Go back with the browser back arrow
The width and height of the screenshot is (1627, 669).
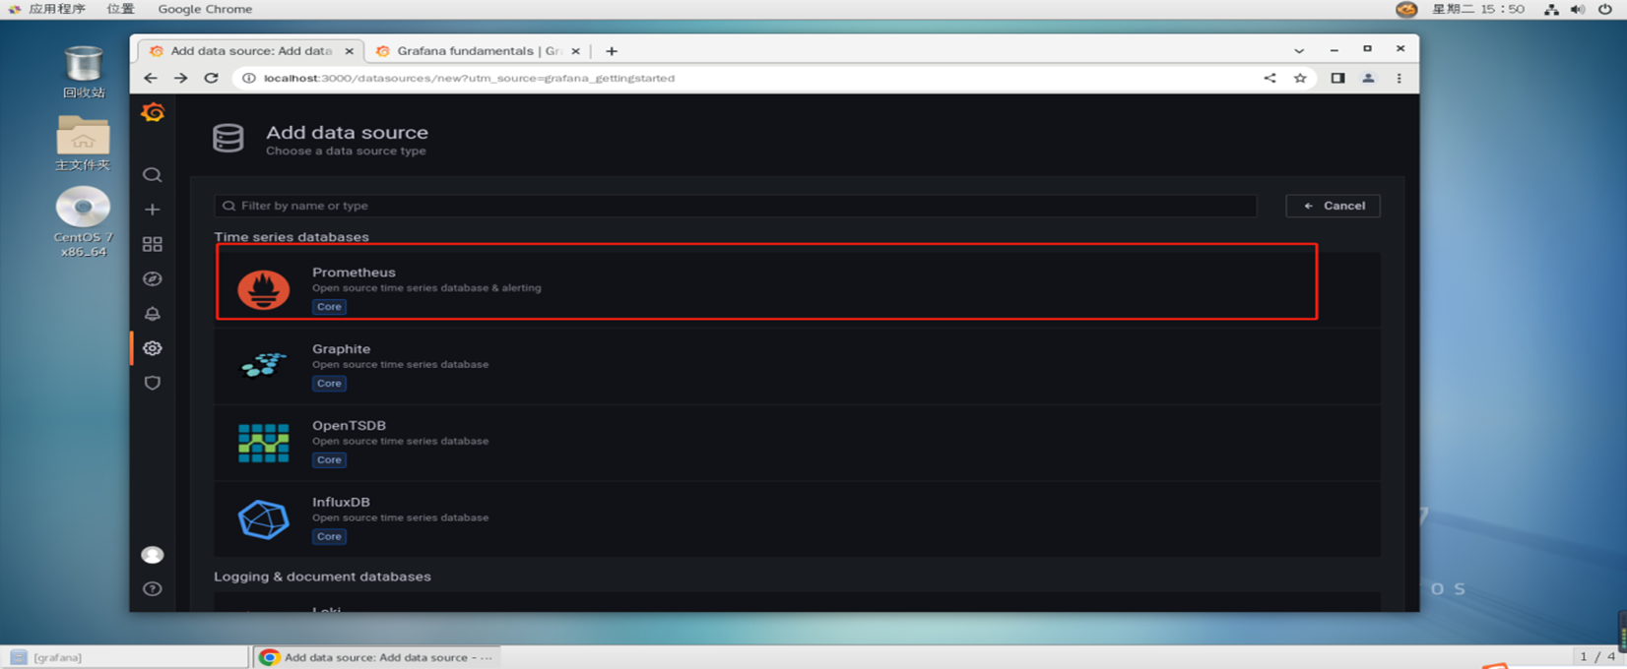pos(151,78)
